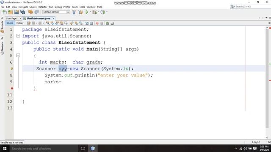Click the Find Next Occurrence icon

[x=57, y=23]
